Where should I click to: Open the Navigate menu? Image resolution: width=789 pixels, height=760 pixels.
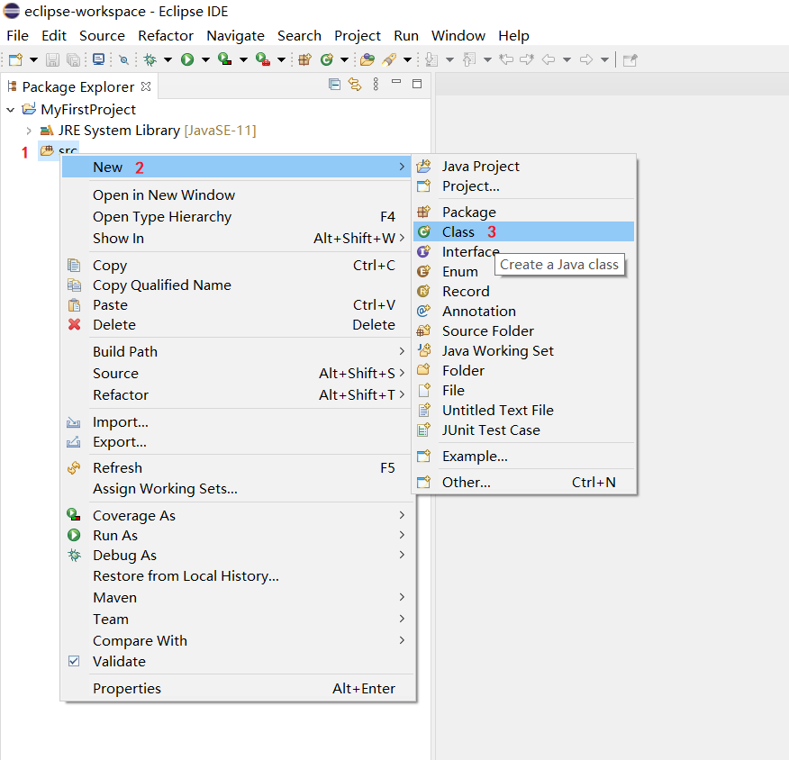coord(235,36)
